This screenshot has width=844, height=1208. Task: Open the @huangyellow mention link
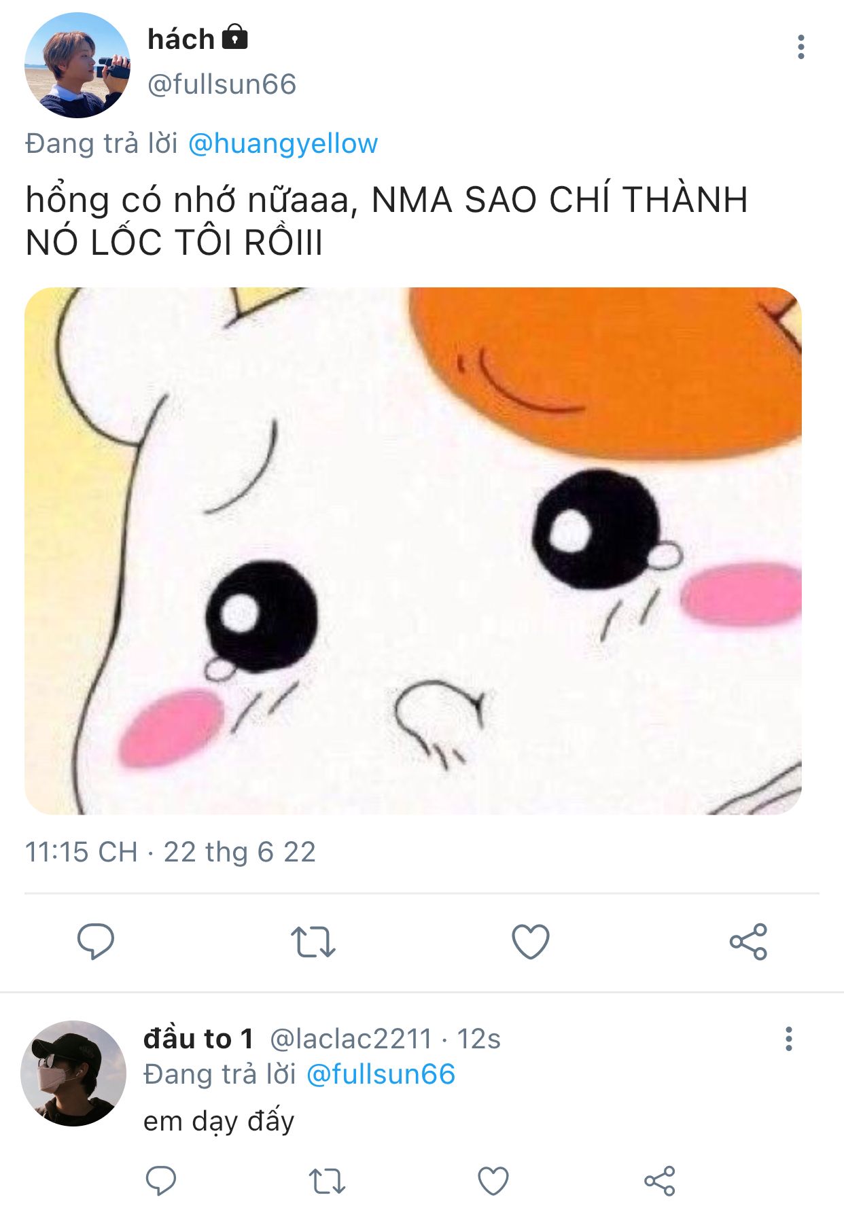point(283,143)
